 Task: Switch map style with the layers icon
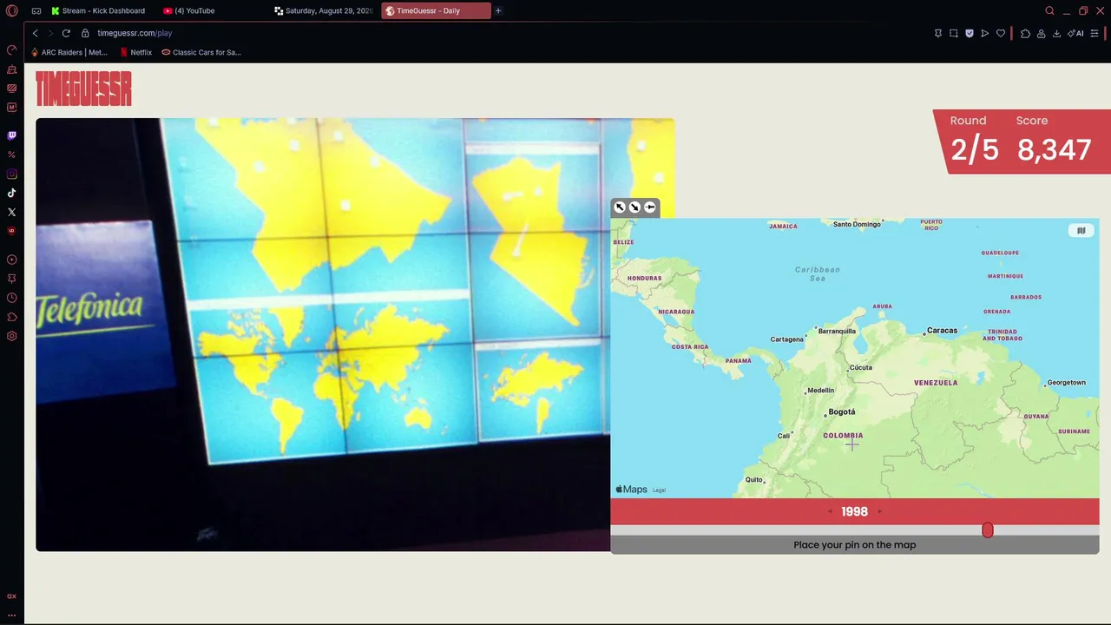pyautogui.click(x=1081, y=230)
